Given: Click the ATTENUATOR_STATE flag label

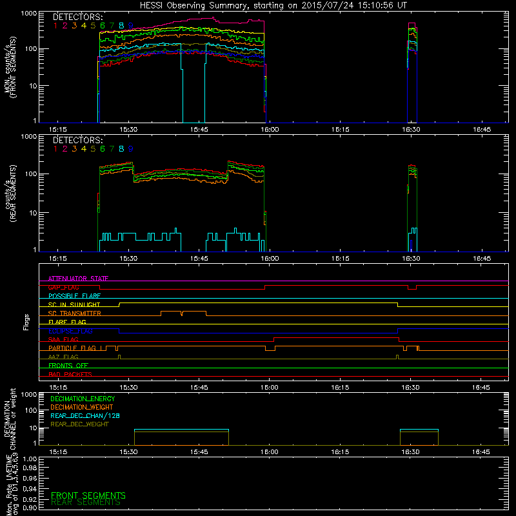Looking at the screenshot, I should point(78,279).
